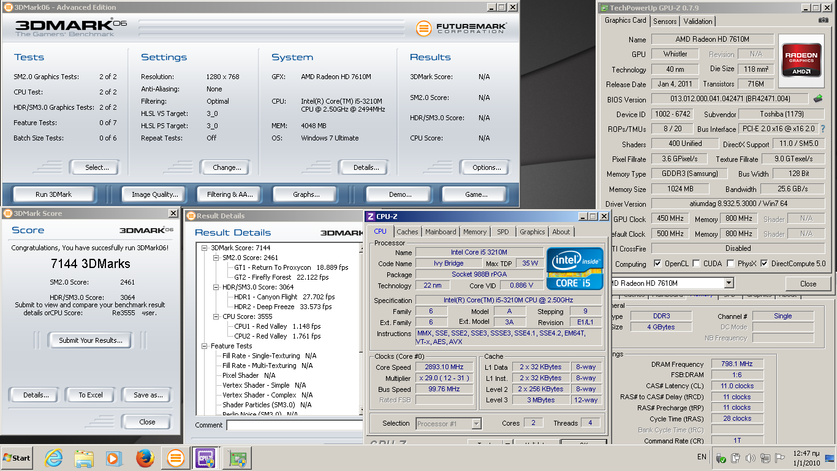Click the Run 3DMark button
Screen dimensions: 837x471
[x=53, y=194]
